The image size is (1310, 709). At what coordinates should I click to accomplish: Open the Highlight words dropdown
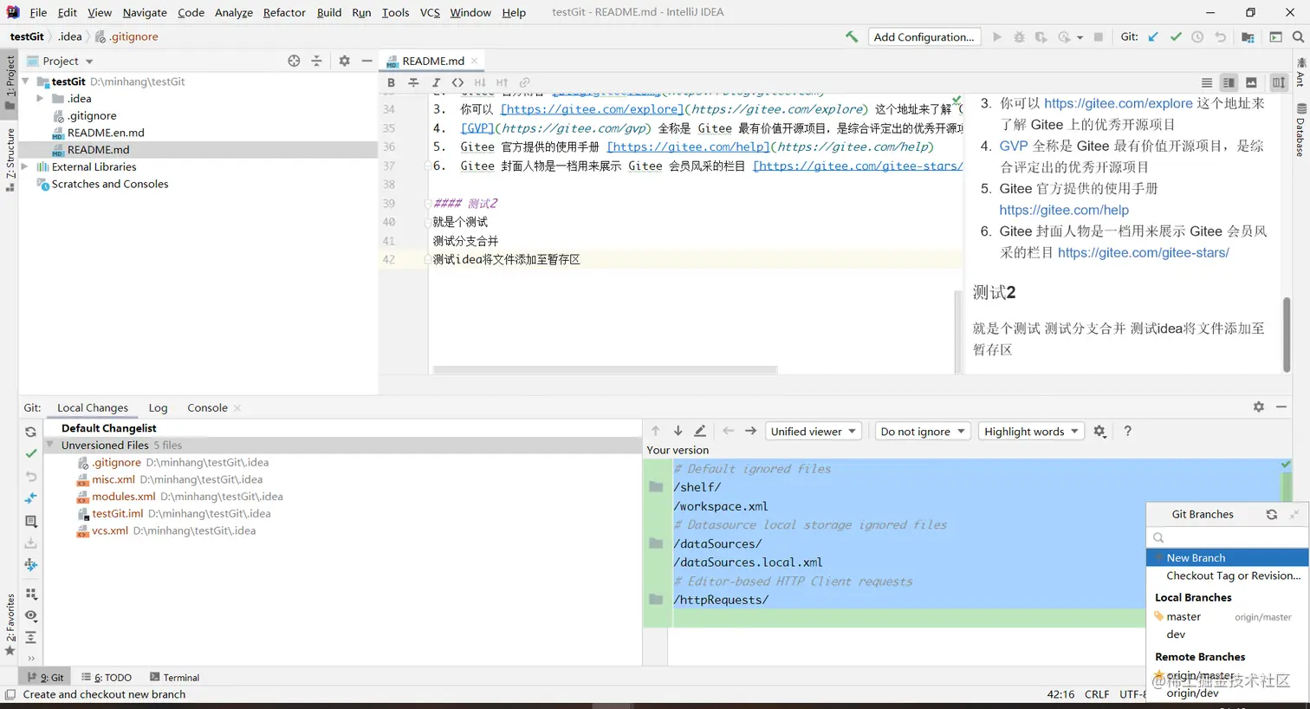click(1031, 431)
